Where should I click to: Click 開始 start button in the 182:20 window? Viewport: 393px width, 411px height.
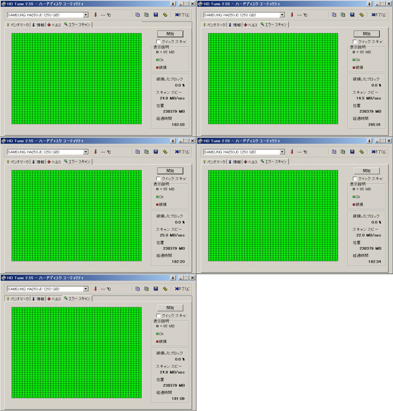tap(170, 171)
